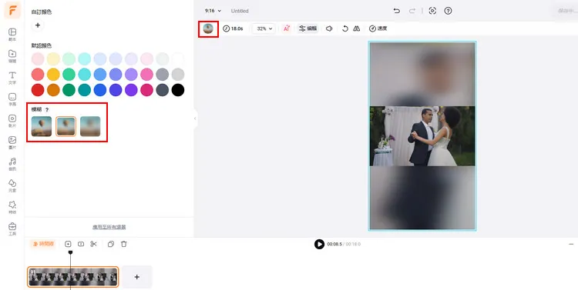
Task: Click the rotate icon in toolbar
Action: [x=345, y=28]
